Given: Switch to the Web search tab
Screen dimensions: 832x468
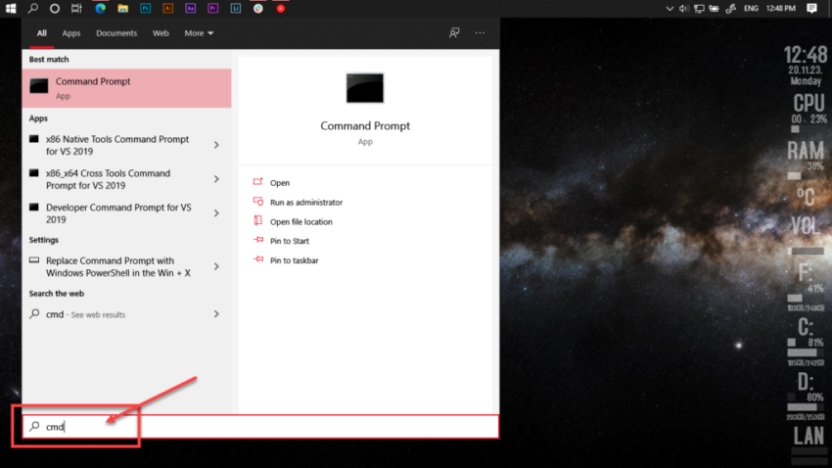Looking at the screenshot, I should point(161,33).
